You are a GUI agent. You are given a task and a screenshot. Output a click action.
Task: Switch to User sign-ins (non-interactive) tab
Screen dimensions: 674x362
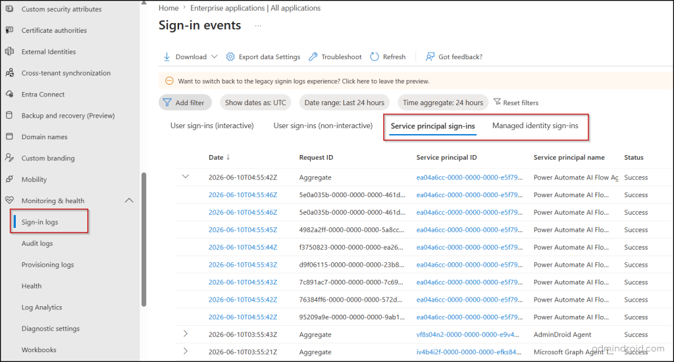323,125
